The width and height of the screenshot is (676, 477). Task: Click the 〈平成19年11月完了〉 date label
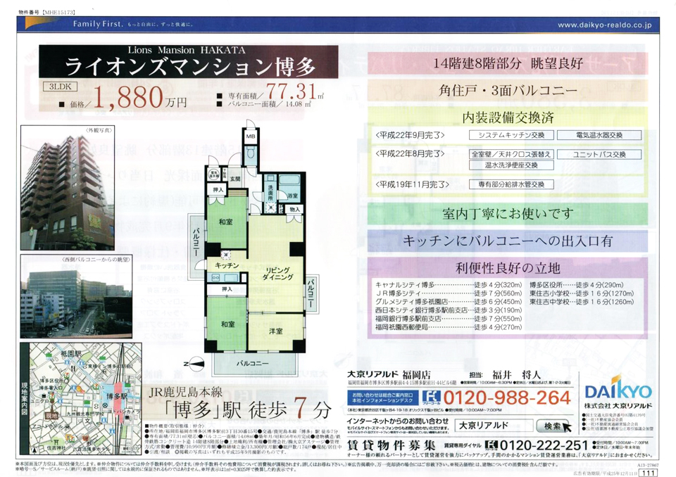coord(412,184)
